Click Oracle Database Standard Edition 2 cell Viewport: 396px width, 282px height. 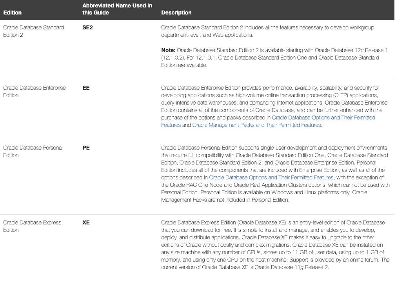click(33, 31)
